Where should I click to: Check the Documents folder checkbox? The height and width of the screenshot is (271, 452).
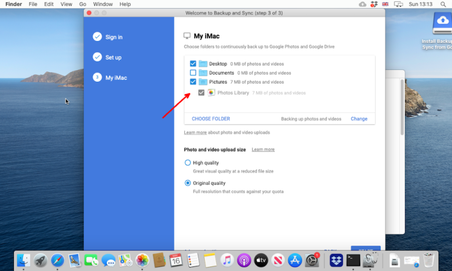[193, 72]
